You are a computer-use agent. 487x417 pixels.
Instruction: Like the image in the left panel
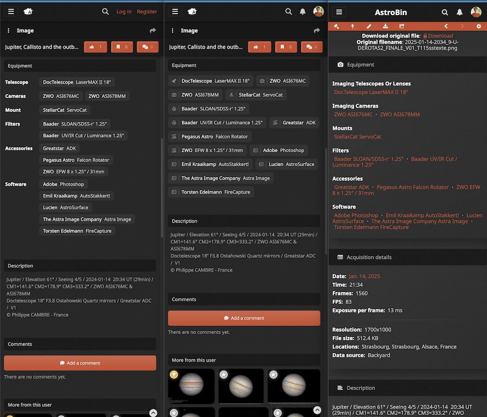pyautogui.click(x=95, y=47)
